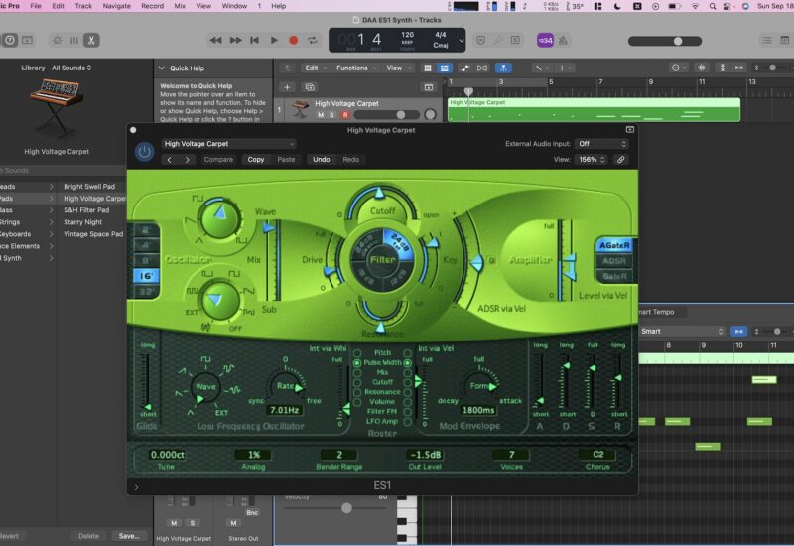Image resolution: width=794 pixels, height=546 pixels.
Task: Click the track pan knob
Action: 430,114
